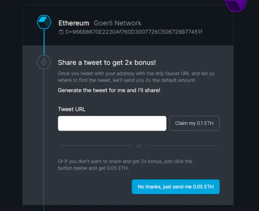
Task: Click the "or" divider text
Action: (x=138, y=146)
